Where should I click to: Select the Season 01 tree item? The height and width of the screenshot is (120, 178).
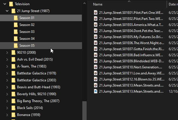click(x=41, y=18)
